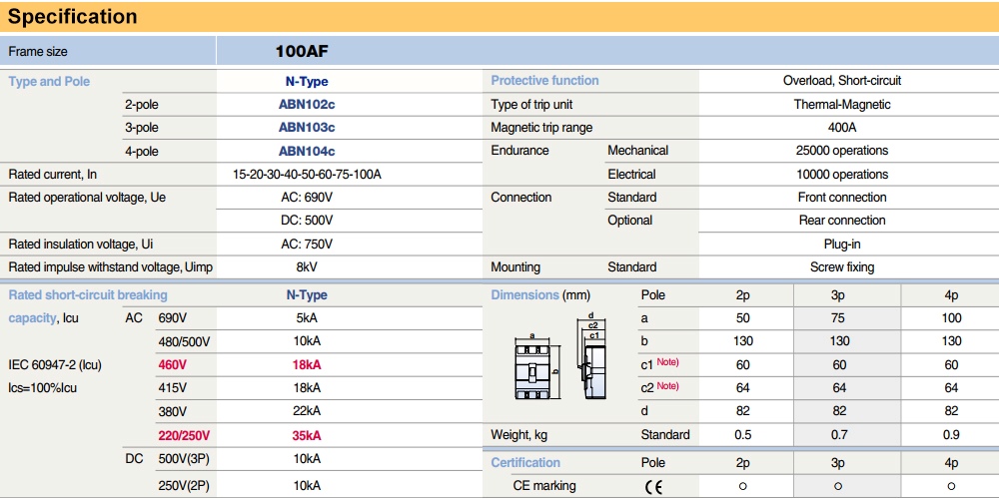Viewport: 999px width, 499px height.
Task: Click the ABN102c model name
Action: pyautogui.click(x=307, y=105)
